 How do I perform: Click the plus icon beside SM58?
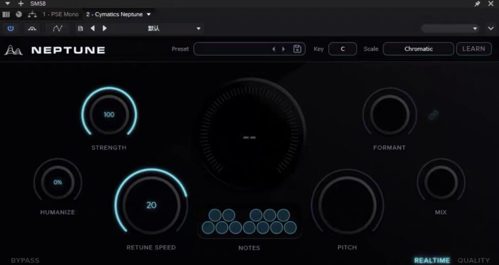[x=20, y=4]
